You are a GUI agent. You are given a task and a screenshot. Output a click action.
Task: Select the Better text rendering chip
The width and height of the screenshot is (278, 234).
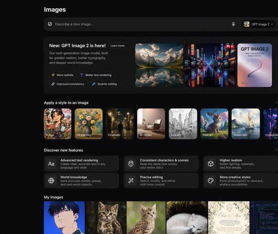97,75
